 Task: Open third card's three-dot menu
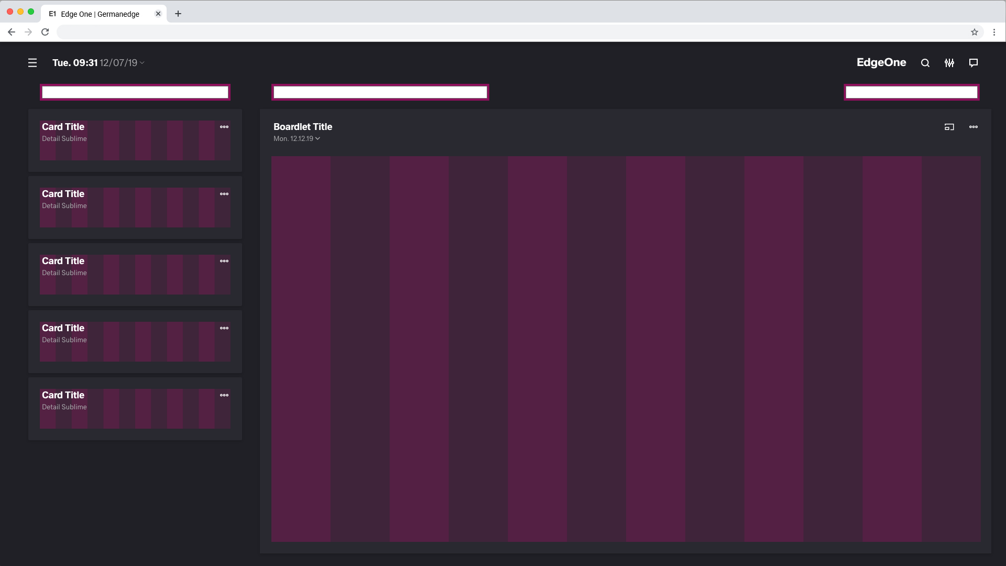click(x=224, y=261)
